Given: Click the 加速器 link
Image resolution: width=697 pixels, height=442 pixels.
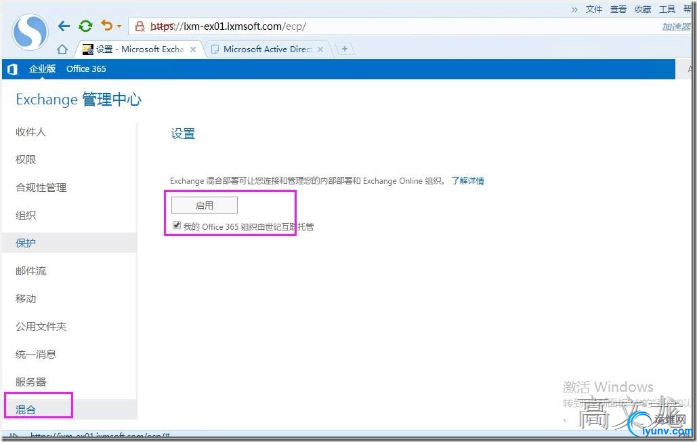Looking at the screenshot, I should click(x=676, y=27).
